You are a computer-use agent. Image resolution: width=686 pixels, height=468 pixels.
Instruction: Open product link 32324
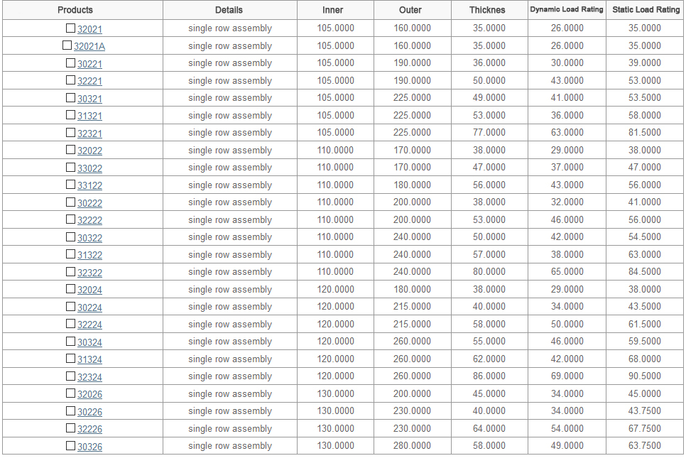(x=89, y=376)
